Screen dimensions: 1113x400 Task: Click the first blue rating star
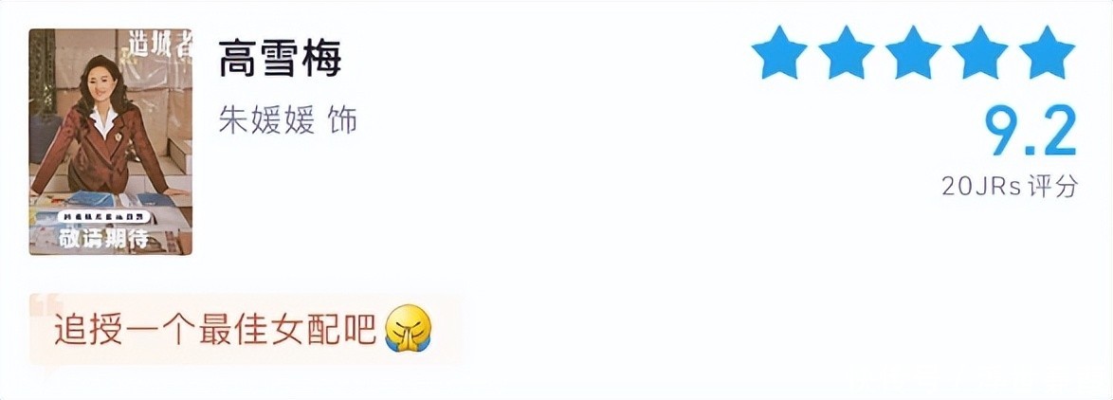pyautogui.click(x=779, y=53)
